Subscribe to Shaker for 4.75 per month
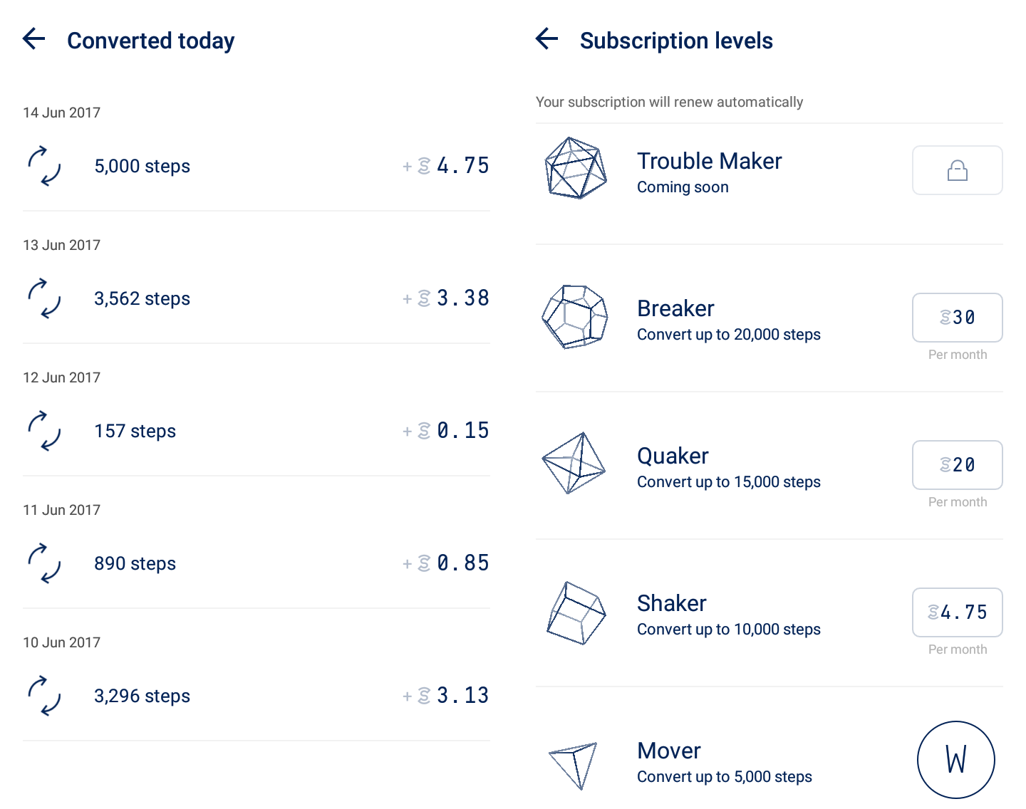The height and width of the screenshot is (809, 1026). (x=958, y=612)
